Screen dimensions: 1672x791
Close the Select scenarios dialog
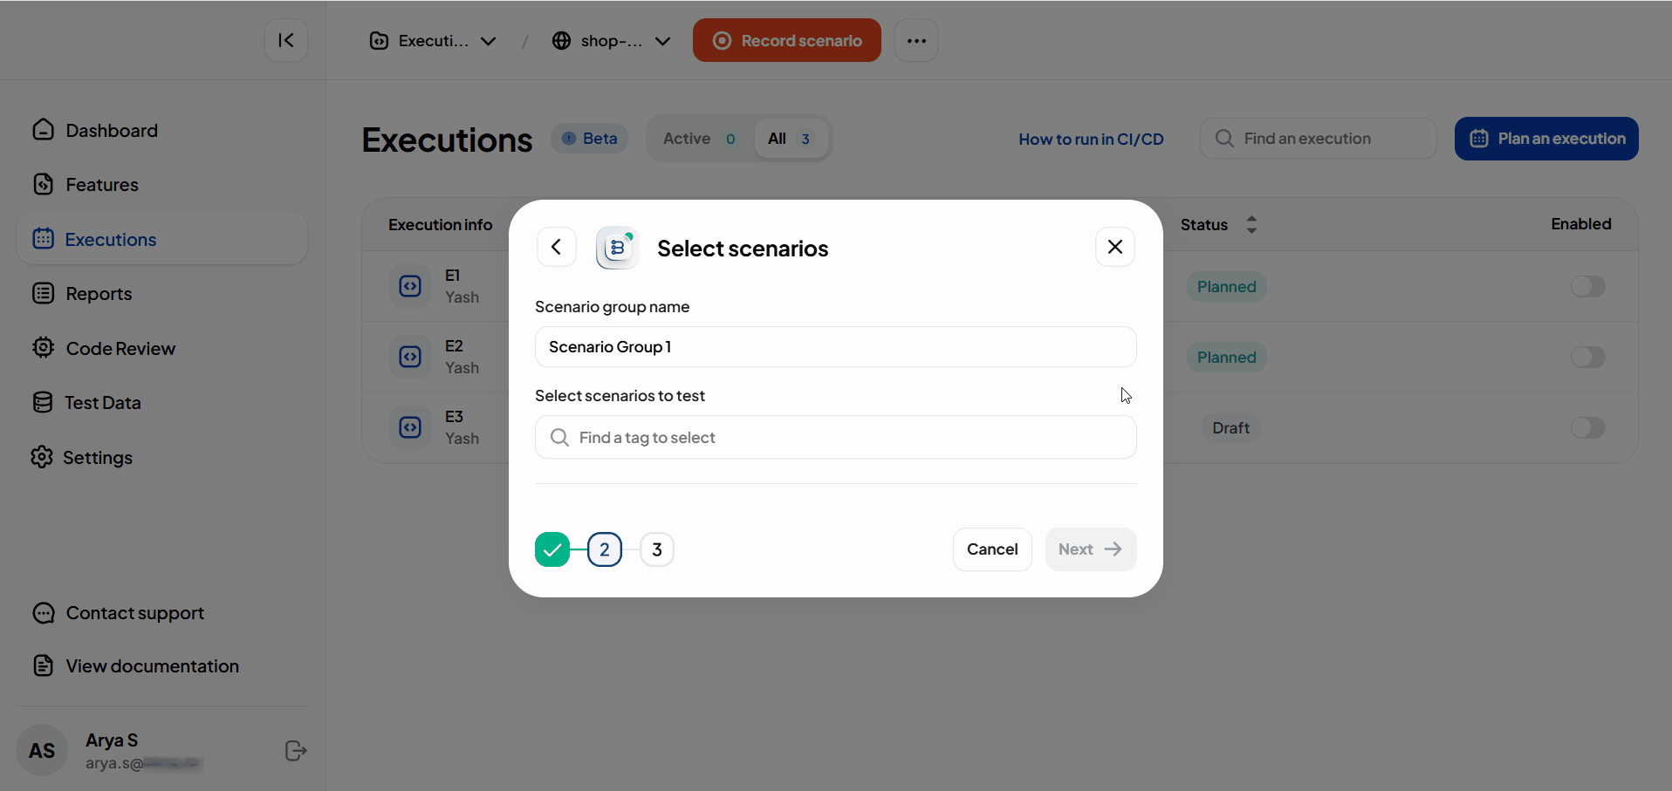pos(1114,248)
